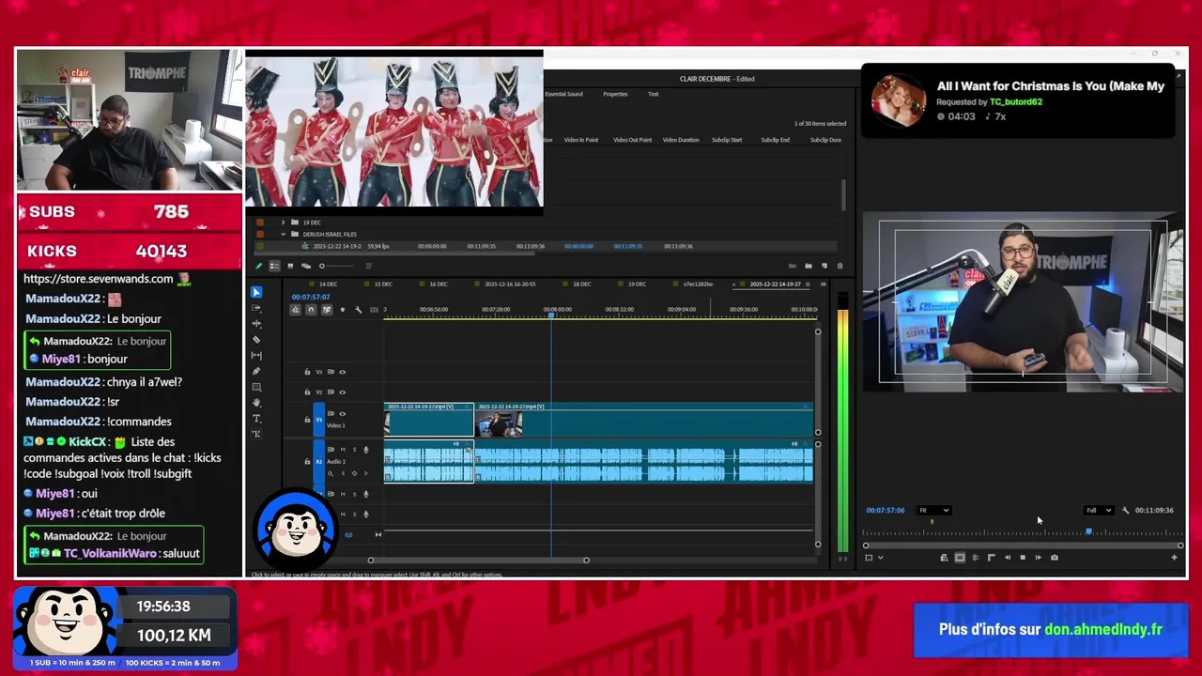Click the captions track options icon
Viewport: 1202px width, 676px height.
[x=374, y=310]
